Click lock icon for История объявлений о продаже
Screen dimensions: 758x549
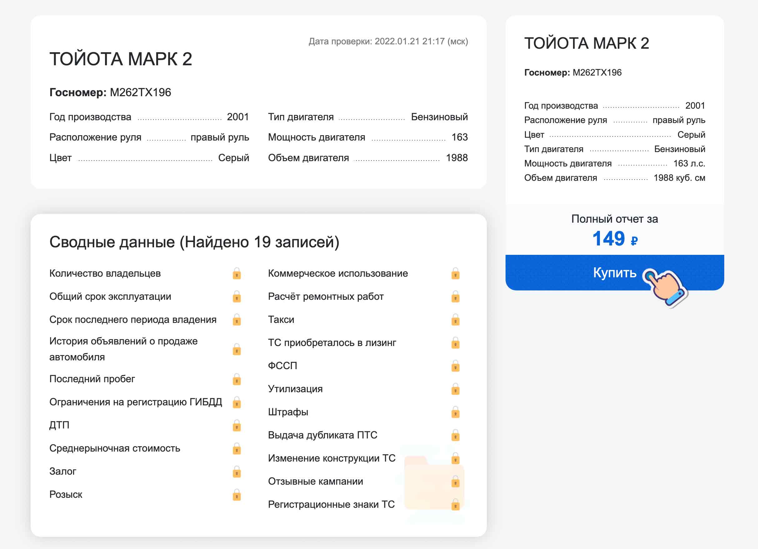(x=237, y=349)
